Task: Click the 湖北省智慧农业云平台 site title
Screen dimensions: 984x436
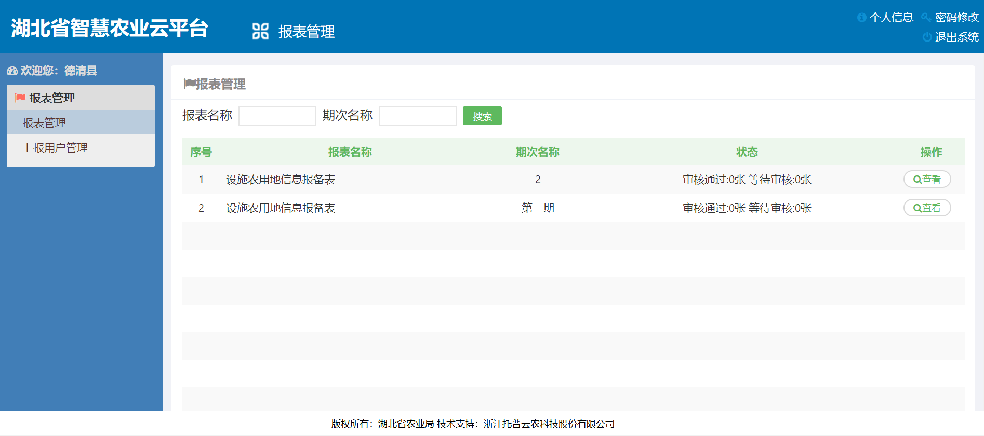Action: pos(110,28)
